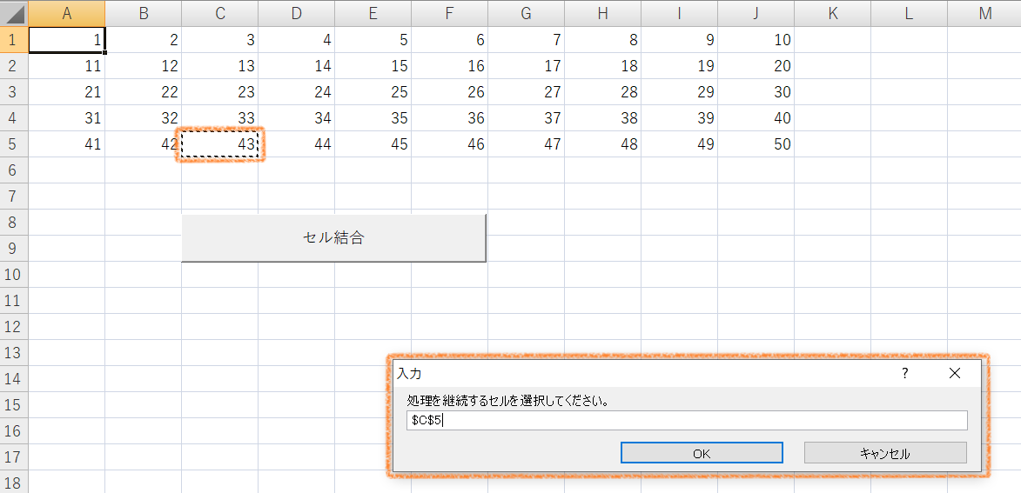Click cell containing 8
Viewport: 1021px width, 493px height.
[603, 40]
